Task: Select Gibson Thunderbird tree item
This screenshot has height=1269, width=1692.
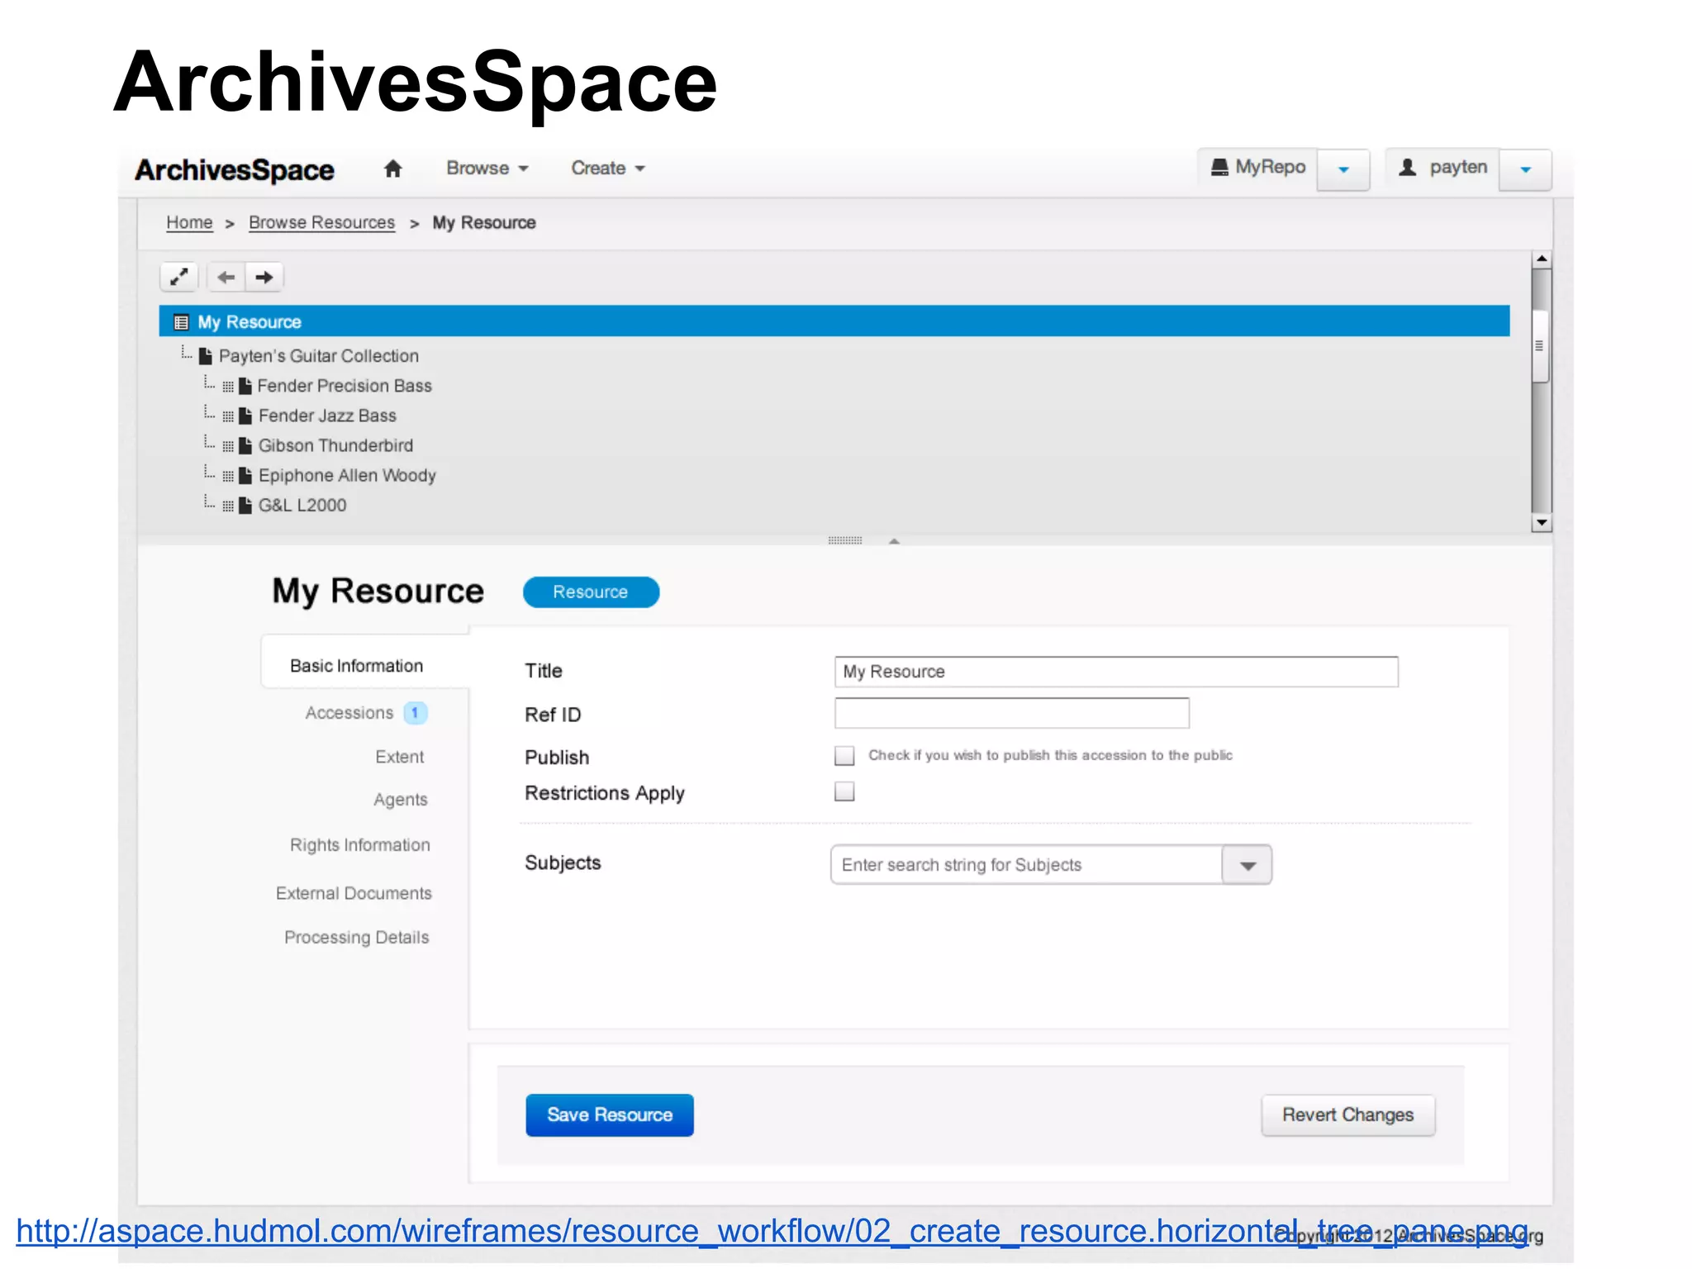Action: pos(335,445)
